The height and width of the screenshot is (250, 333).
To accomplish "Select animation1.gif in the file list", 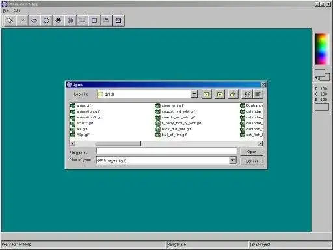I will [89, 117].
